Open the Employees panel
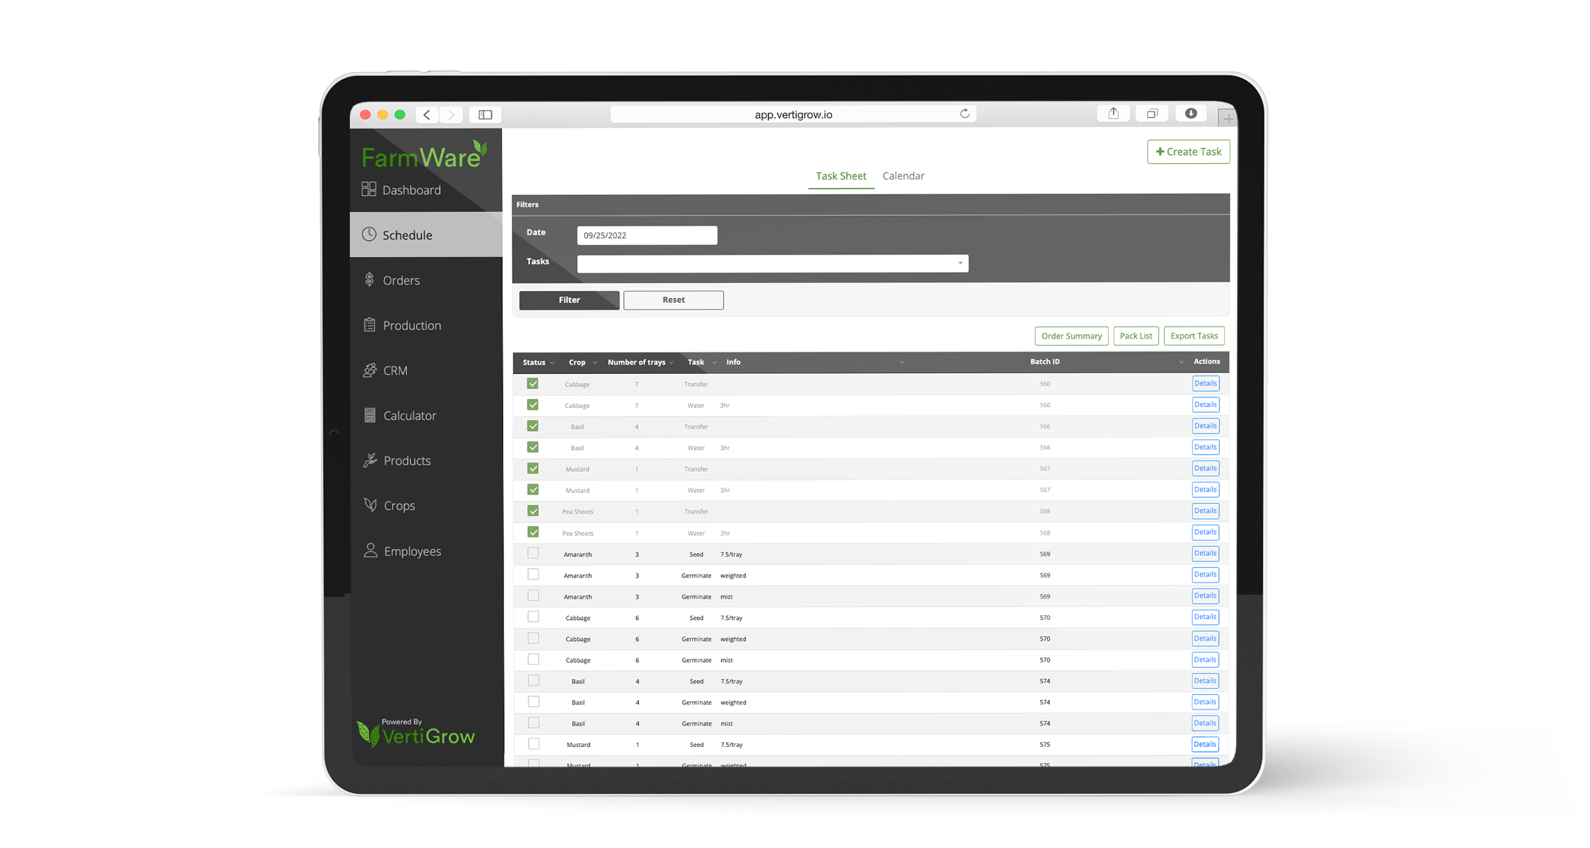 [x=412, y=551]
